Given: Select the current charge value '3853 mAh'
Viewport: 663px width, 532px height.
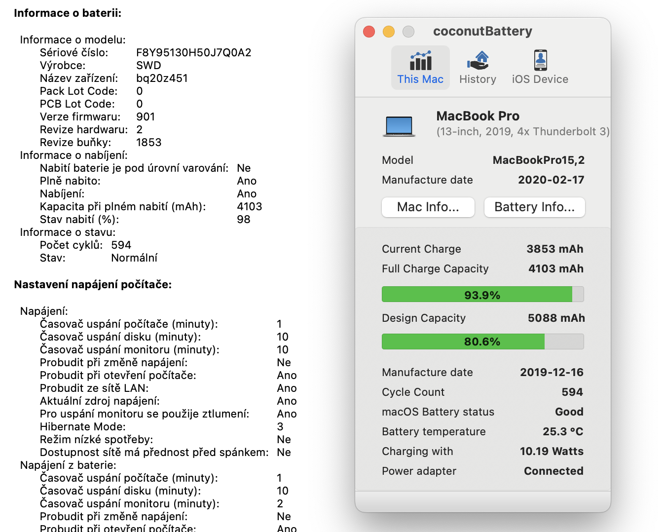Looking at the screenshot, I should point(555,249).
